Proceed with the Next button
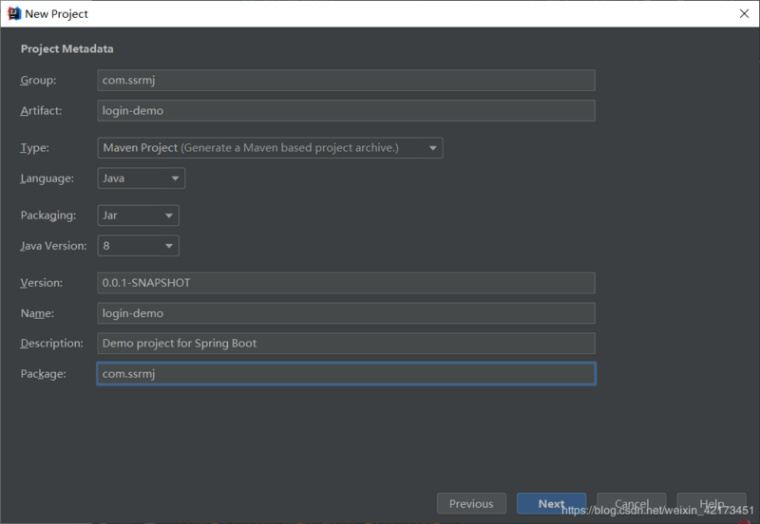The image size is (760, 524). pos(552,504)
